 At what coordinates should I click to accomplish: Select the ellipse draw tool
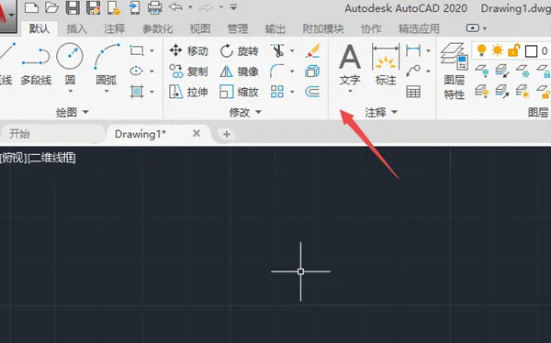pos(136,71)
